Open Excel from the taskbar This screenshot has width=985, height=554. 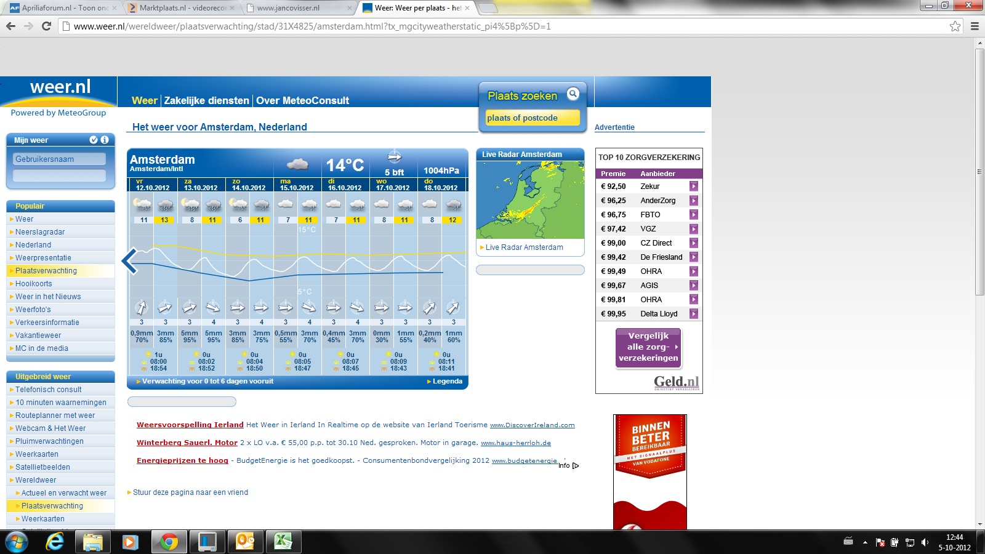pos(283,542)
